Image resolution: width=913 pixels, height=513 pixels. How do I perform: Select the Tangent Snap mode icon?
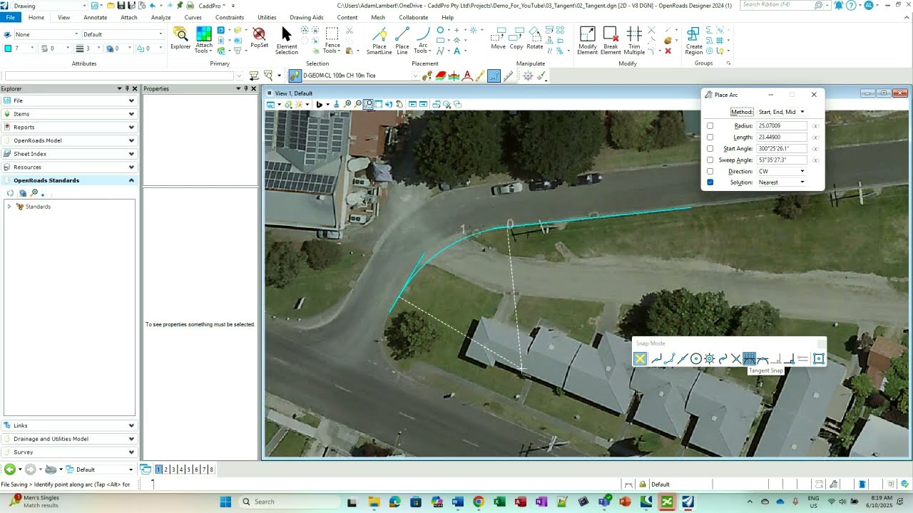coord(749,358)
